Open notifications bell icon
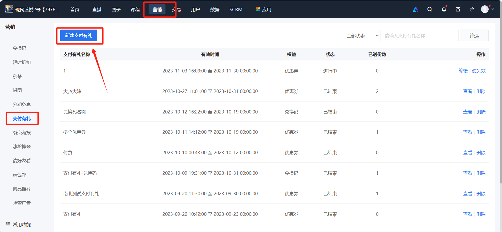The width and height of the screenshot is (502, 232). 444,9
